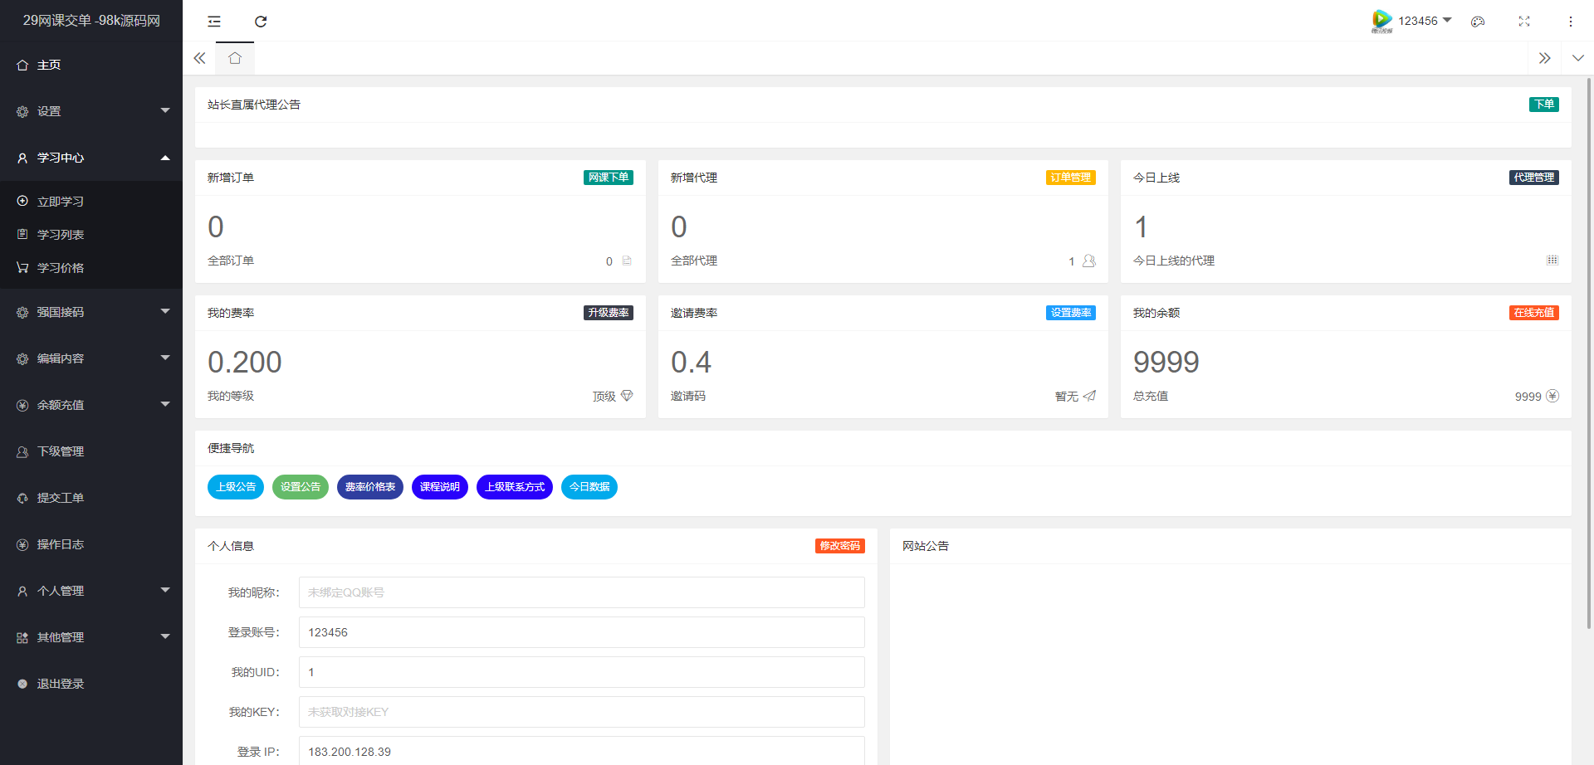
Task: Open the vertical three-dot more menu
Action: (x=1570, y=22)
